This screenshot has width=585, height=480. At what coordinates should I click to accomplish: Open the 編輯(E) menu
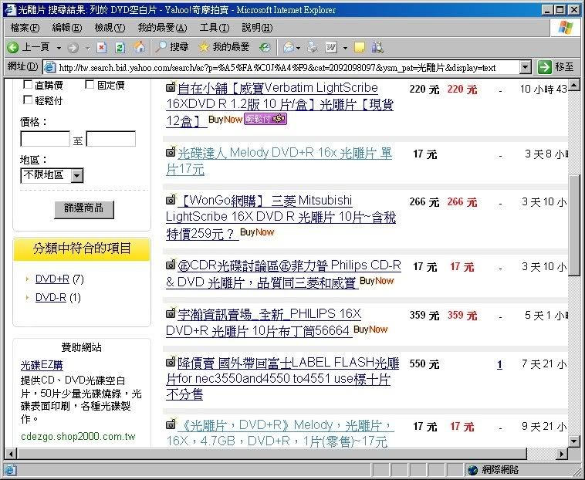click(x=67, y=28)
